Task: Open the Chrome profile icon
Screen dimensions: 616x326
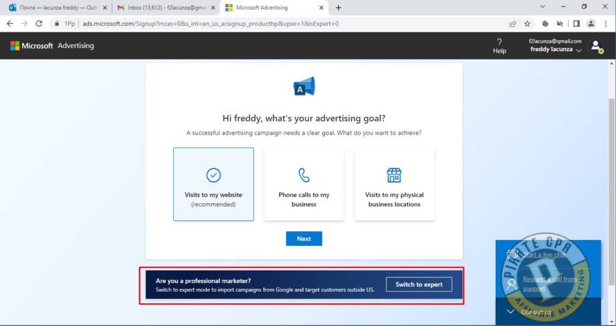Action: (x=591, y=23)
